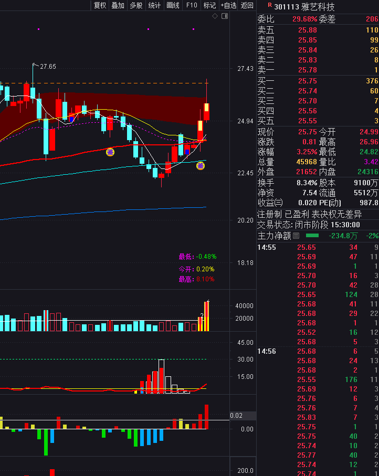Screen dimensions: 379x476
Task: Open the list icon next to 主力净额
Action: click(296, 236)
